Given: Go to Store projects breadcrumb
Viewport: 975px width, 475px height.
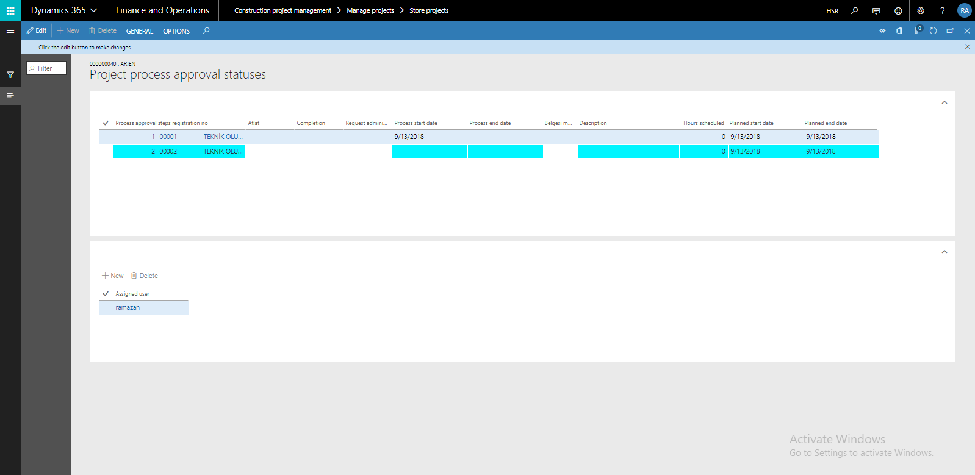Looking at the screenshot, I should pyautogui.click(x=429, y=10).
